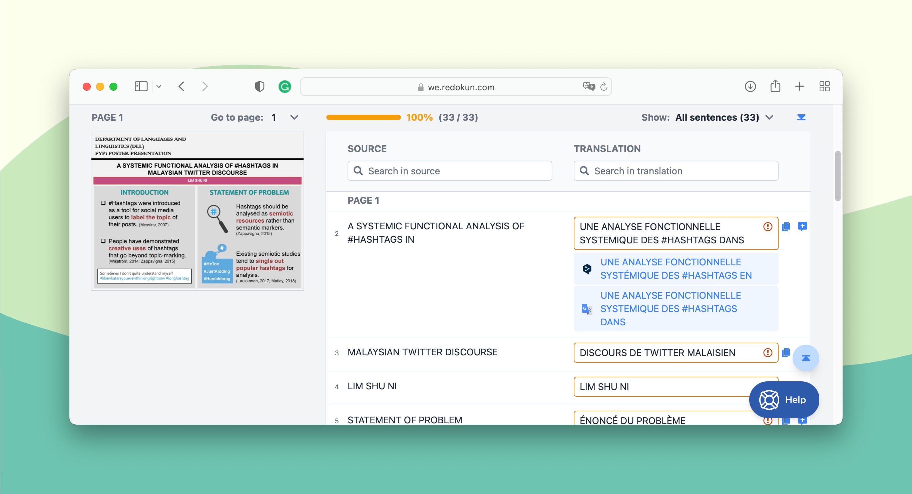The image size is (912, 494).
Task: Select the first AI suggestion for sentence 2
Action: pos(675,268)
